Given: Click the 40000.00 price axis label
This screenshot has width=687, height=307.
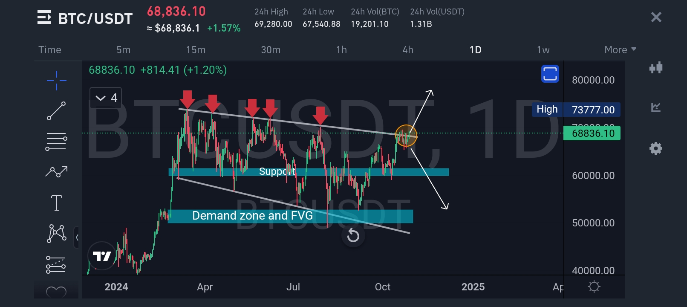Looking at the screenshot, I should [593, 270].
